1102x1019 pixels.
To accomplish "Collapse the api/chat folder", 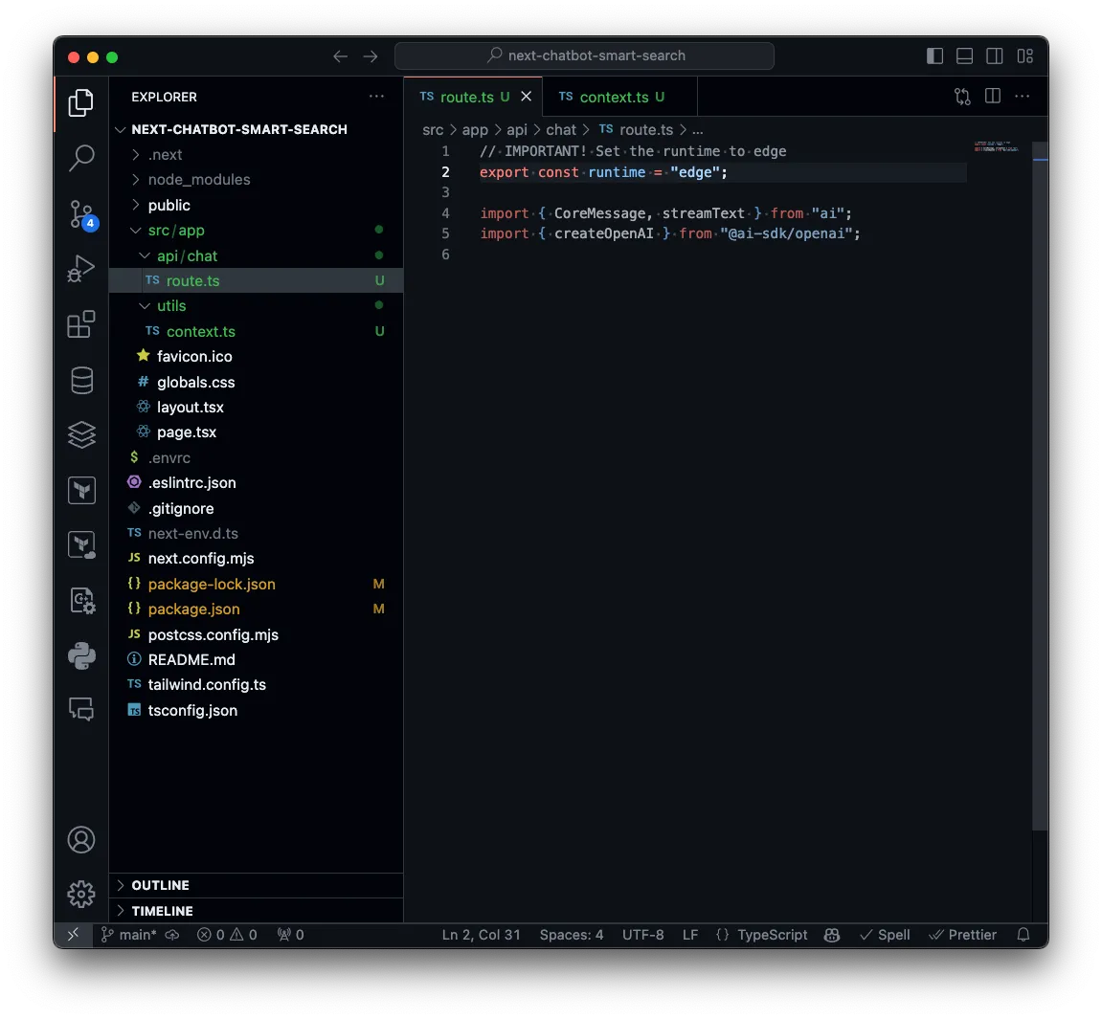I will pos(257,255).
